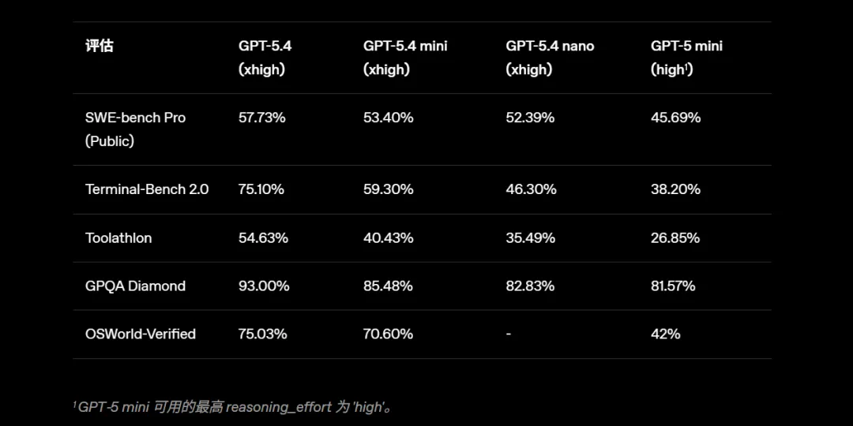853x426 pixels.
Task: Select the 93.00% GPQA Diamond score
Action: (264, 286)
